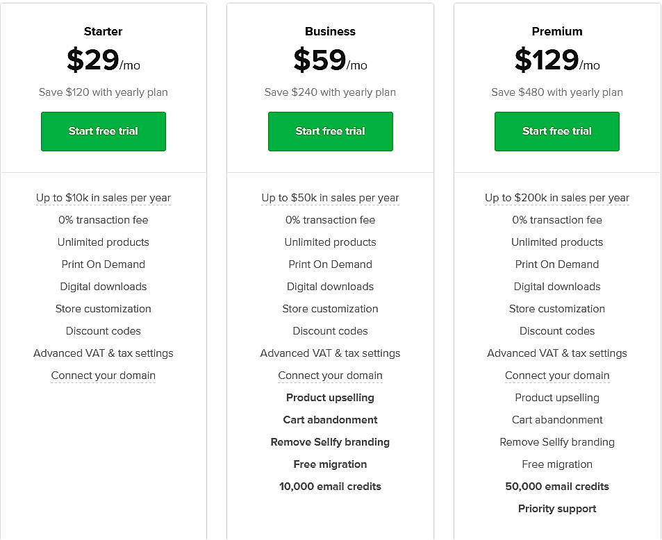
Task: Click Save $480 with yearly plan text
Action: (x=556, y=92)
